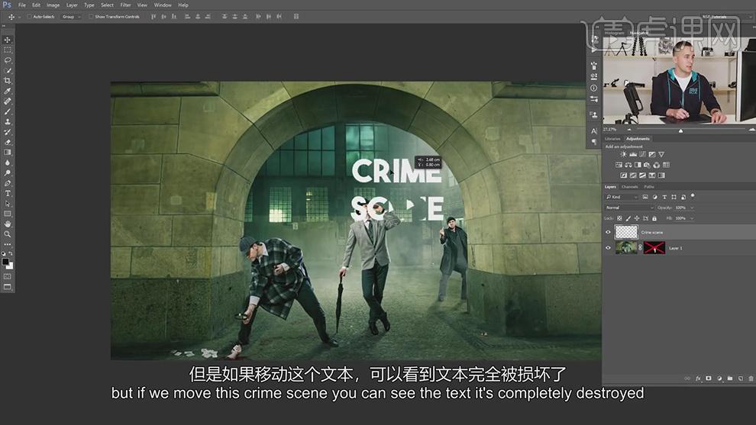The width and height of the screenshot is (756, 425).
Task: Open the Normal blend mode dropdown
Action: click(629, 208)
